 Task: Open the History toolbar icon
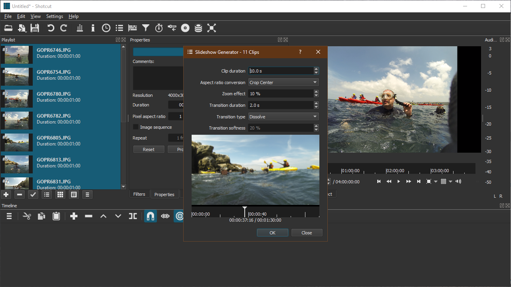[172, 28]
